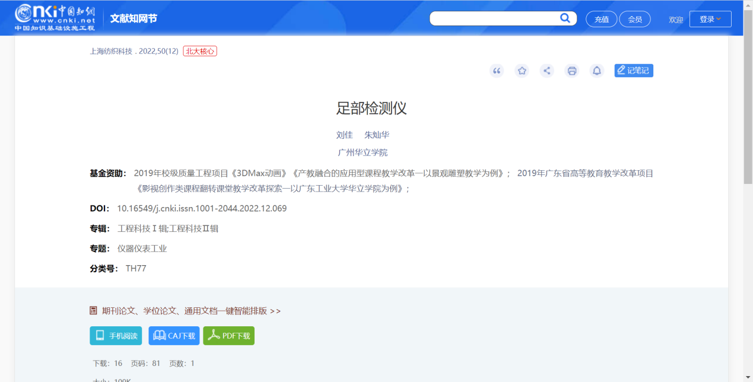Image resolution: width=753 pixels, height=382 pixels.
Task: Click the 充值 recharge button
Action: [x=602, y=20]
